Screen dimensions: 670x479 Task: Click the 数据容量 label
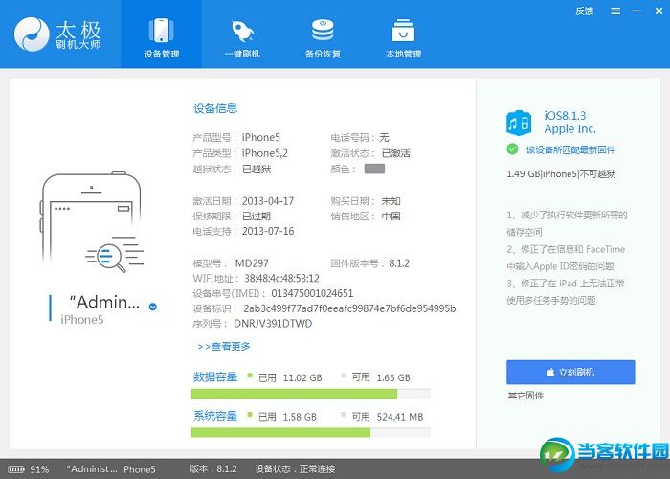click(x=215, y=376)
